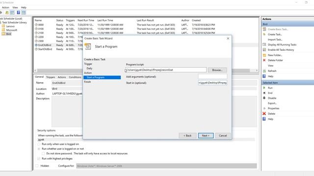
Task: Click Export in Selected Item section
Action: (272, 103)
